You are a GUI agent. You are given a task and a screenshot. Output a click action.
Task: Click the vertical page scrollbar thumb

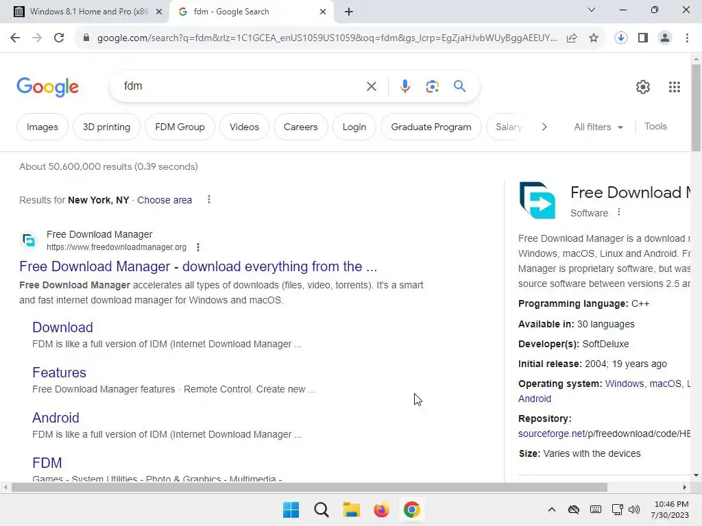click(x=696, y=108)
